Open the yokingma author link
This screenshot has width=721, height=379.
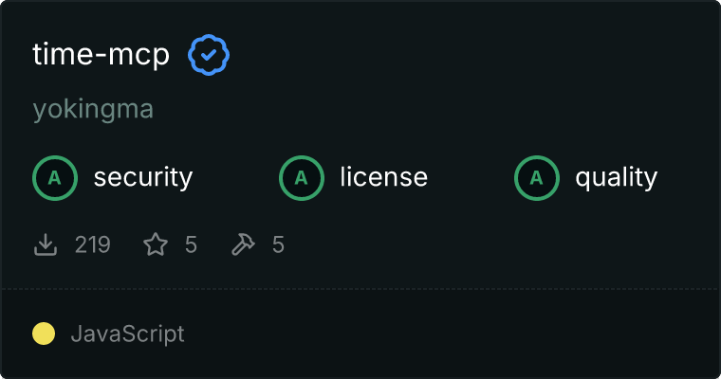[x=93, y=110]
